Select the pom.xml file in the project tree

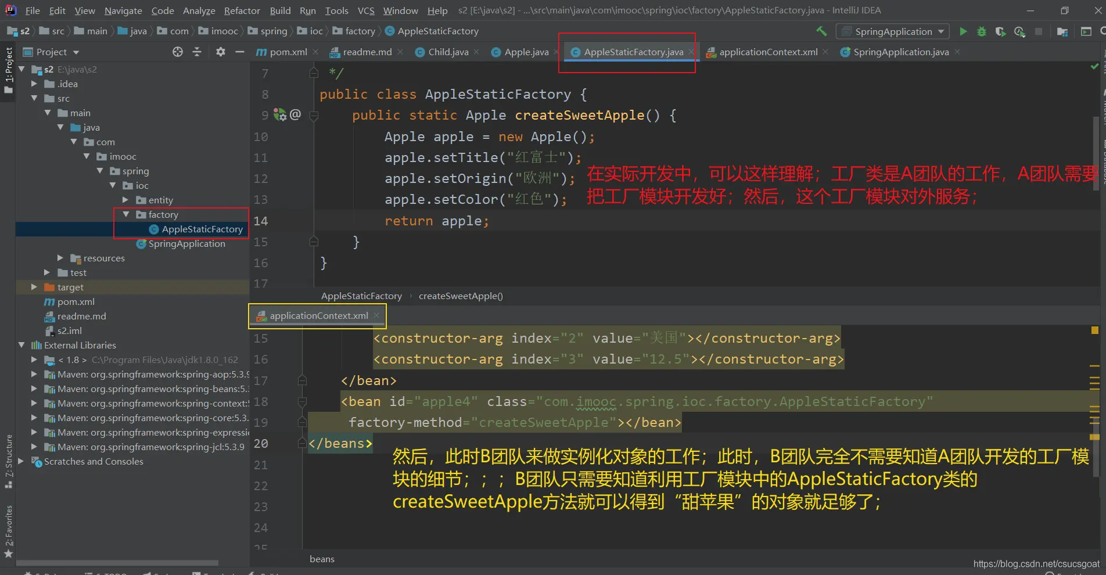(x=76, y=301)
